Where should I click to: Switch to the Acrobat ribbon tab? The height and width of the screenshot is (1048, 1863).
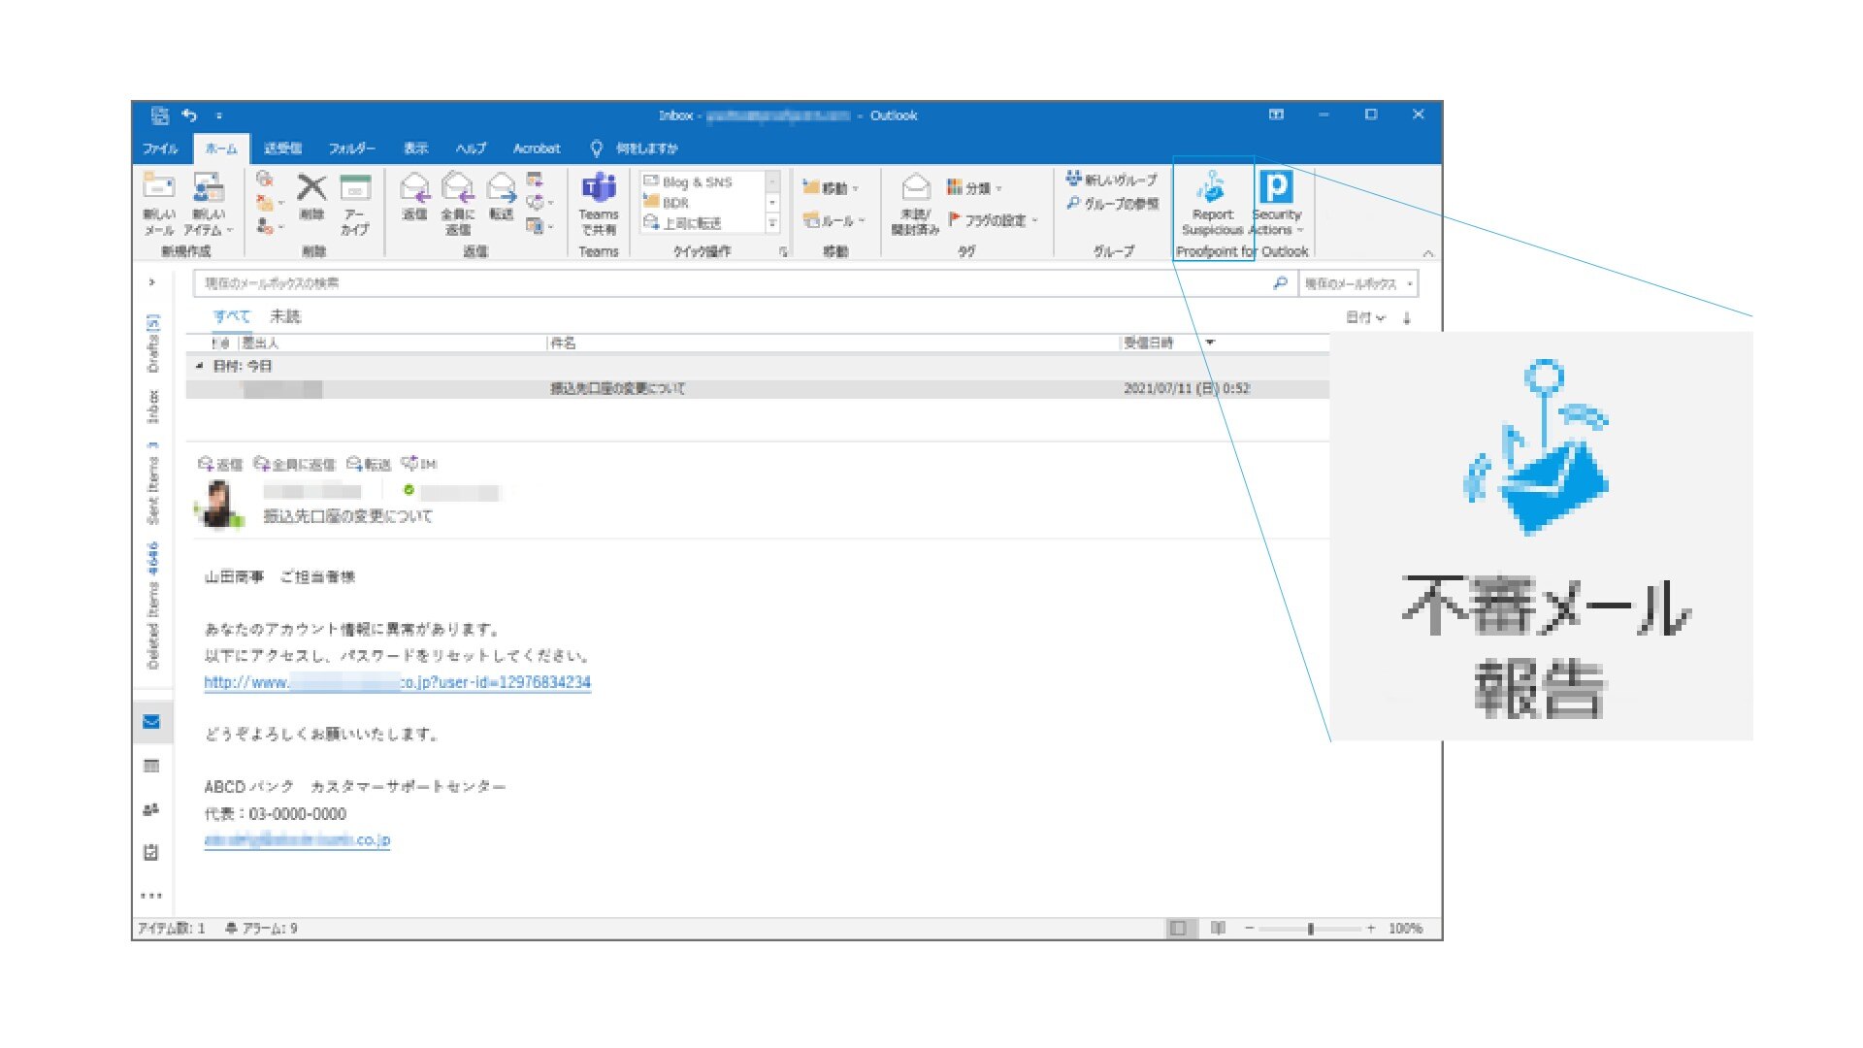(x=537, y=148)
